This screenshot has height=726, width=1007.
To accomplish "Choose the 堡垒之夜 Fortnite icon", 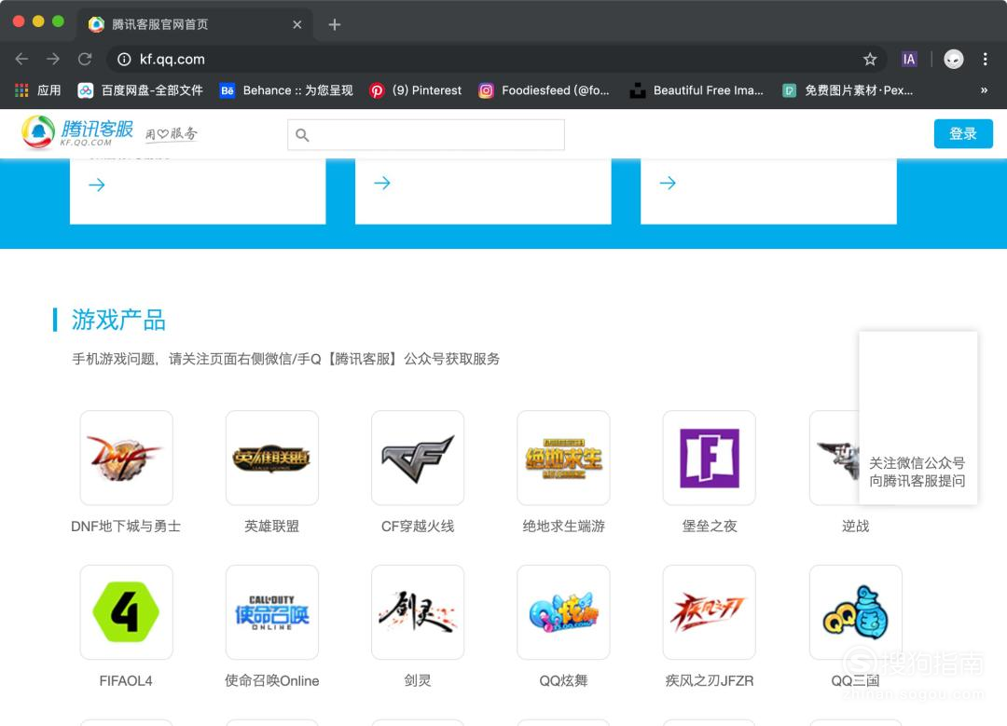I will (709, 458).
